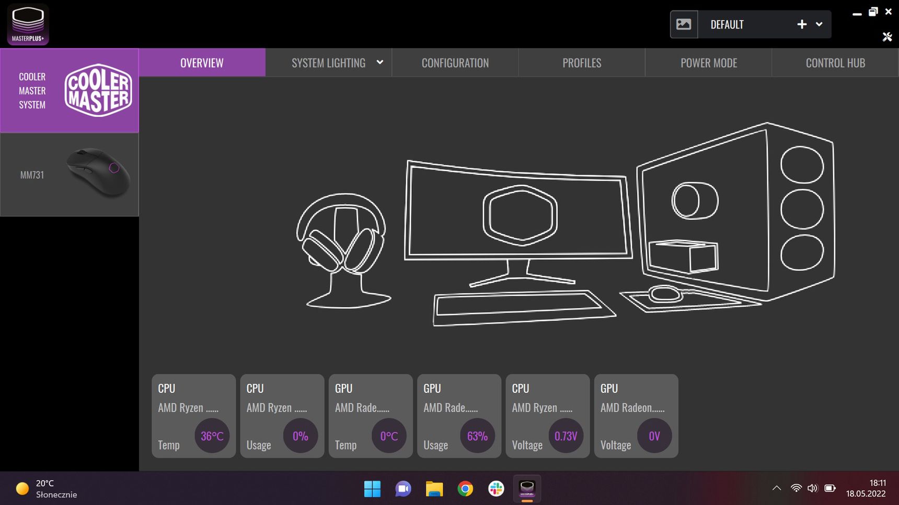Viewport: 899px width, 505px height.
Task: Click the headset stand outline graphic
Action: 343,250
